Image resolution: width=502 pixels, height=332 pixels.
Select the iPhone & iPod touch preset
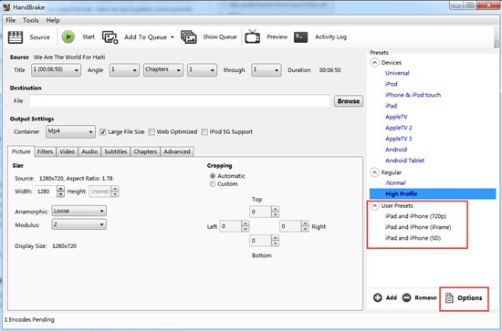(x=413, y=95)
